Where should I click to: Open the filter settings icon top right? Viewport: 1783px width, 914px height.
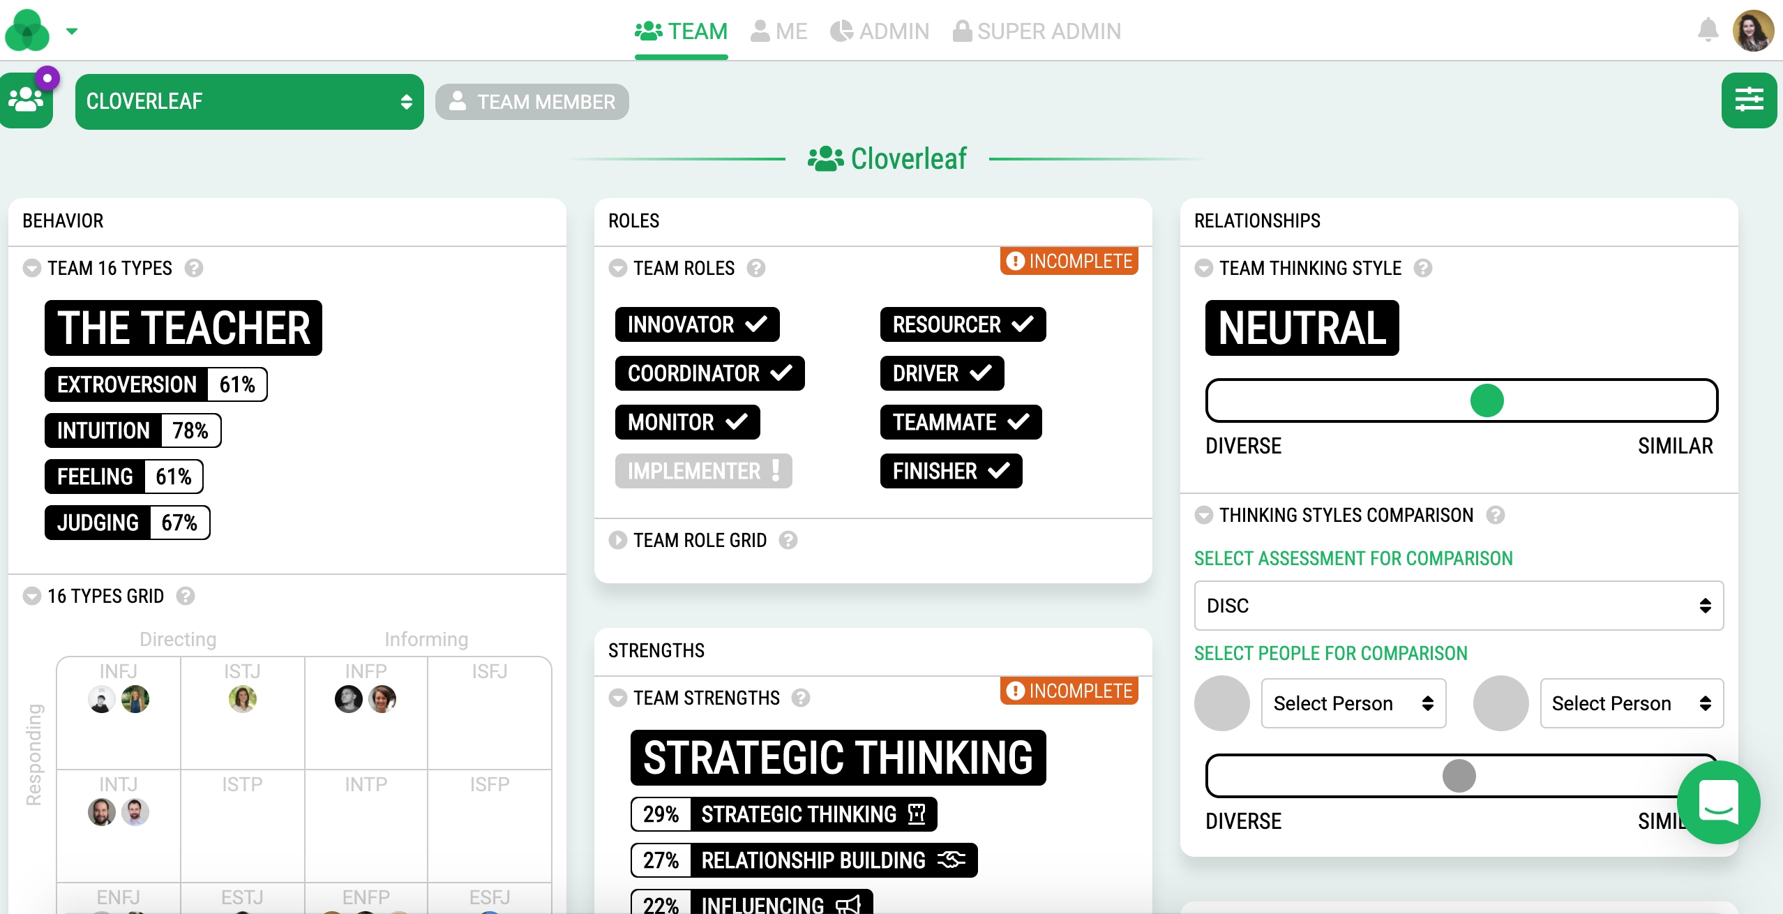[1750, 100]
